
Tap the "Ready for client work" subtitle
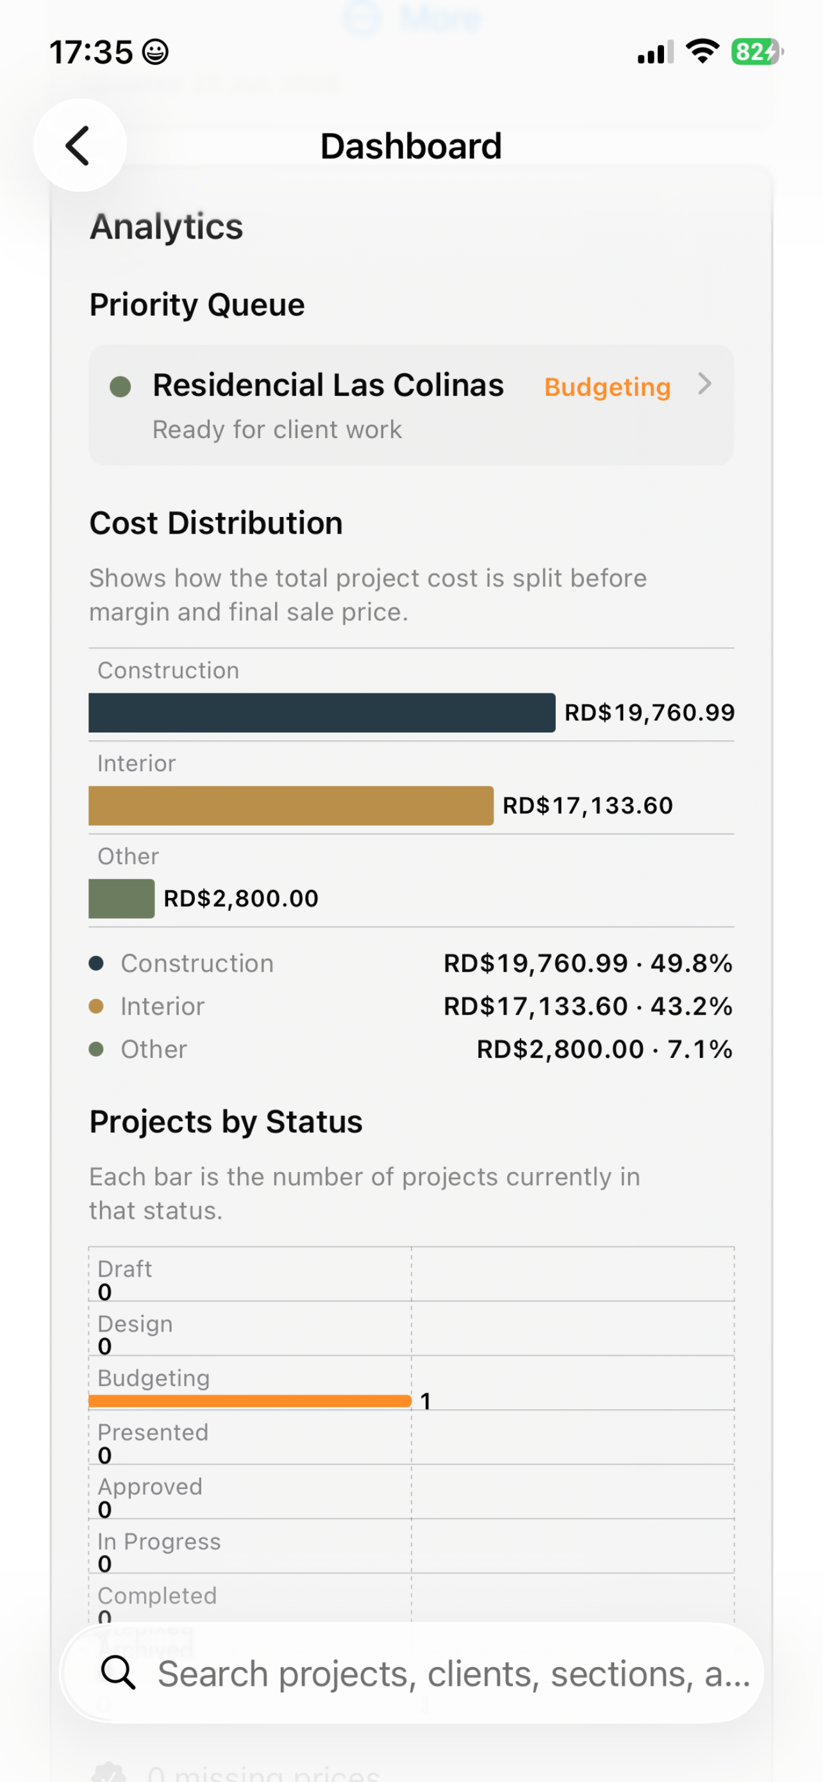(277, 430)
